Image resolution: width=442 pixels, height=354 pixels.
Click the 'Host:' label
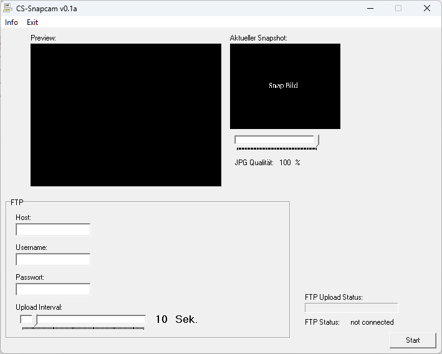click(x=24, y=218)
